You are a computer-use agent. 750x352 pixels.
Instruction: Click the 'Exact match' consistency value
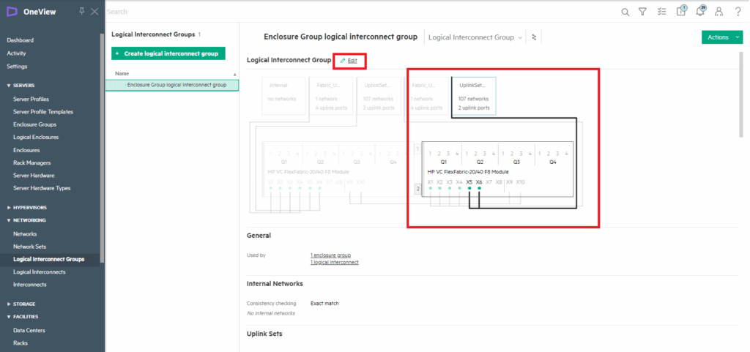324,303
